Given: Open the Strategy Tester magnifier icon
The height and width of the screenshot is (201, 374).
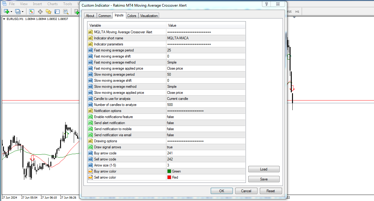Looking at the screenshot, I should pyautogui.click(x=65, y=12).
